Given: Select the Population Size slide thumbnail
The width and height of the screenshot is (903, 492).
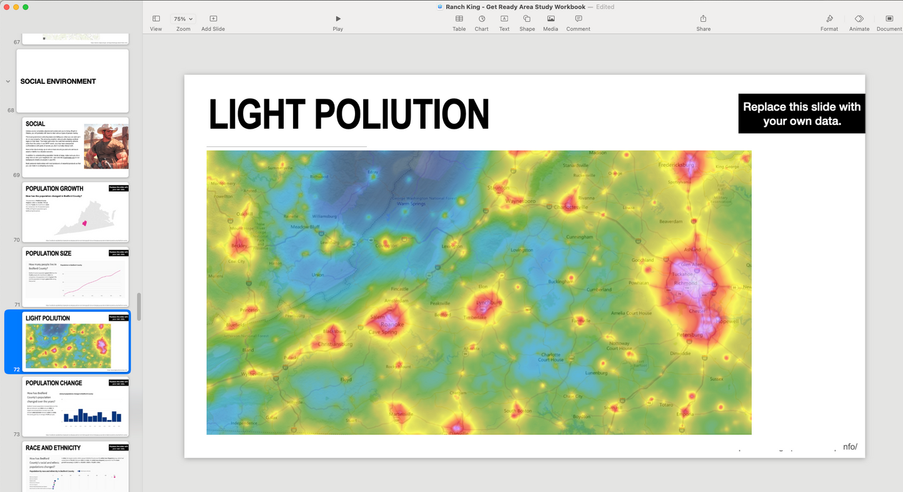Looking at the screenshot, I should (76, 277).
